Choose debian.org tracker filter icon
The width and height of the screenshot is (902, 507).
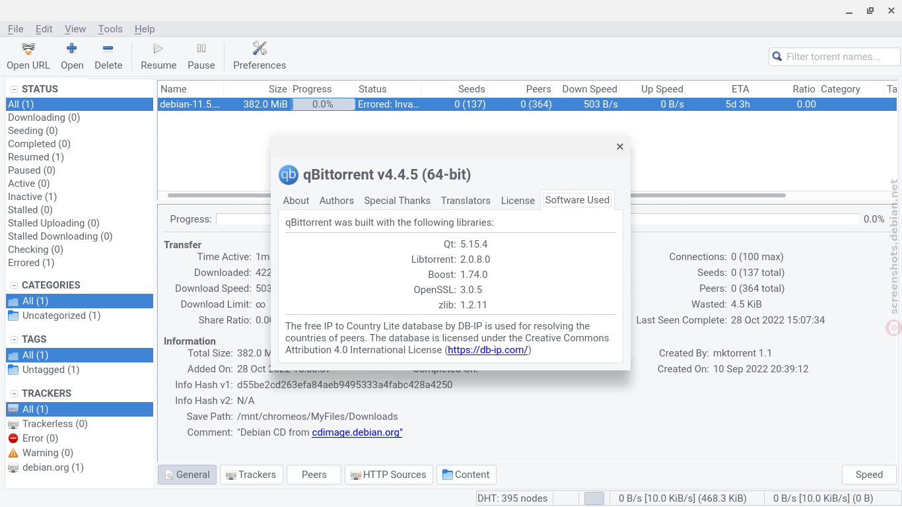13,467
